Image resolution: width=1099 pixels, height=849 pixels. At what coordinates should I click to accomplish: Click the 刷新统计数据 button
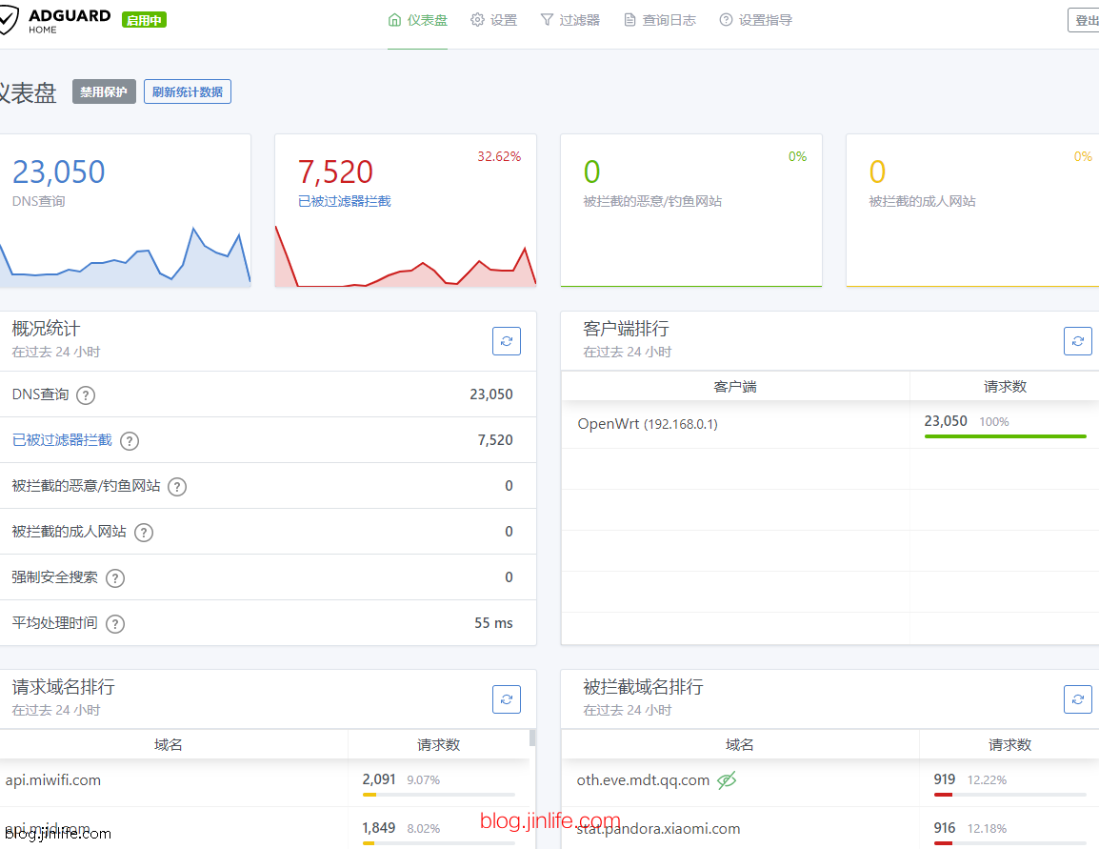(x=188, y=91)
